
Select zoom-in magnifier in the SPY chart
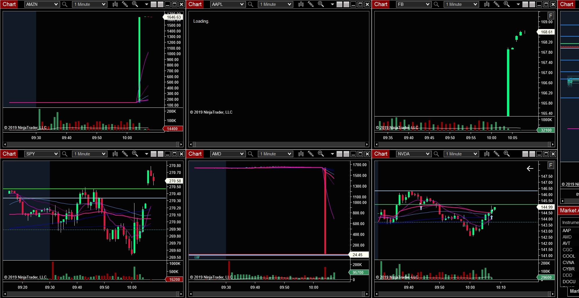pos(135,154)
